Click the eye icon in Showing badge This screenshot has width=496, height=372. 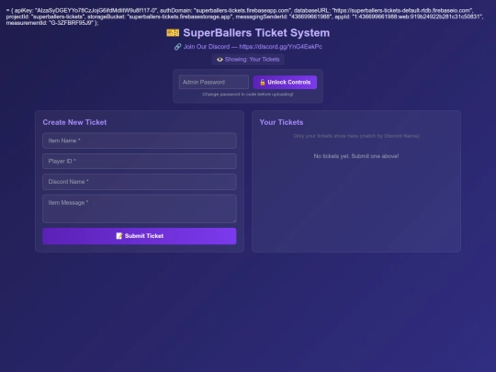(x=220, y=60)
